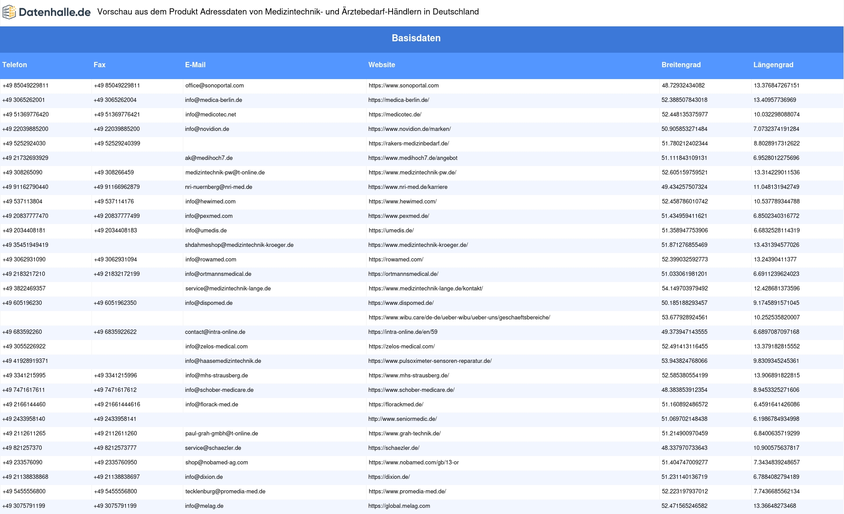Select latitude value 54.149703979492
Image resolution: width=844 pixels, height=514 pixels.
coord(685,289)
